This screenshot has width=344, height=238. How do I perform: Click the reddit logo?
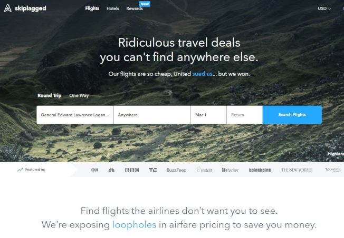pos(204,170)
